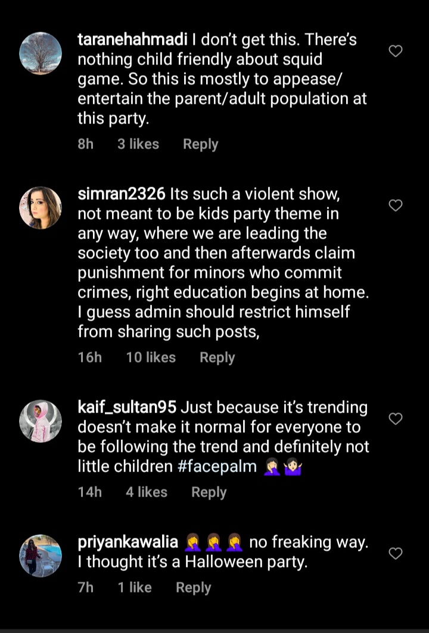View simran2326's profile avatar
Screen dimensions: 429x633
[41, 207]
